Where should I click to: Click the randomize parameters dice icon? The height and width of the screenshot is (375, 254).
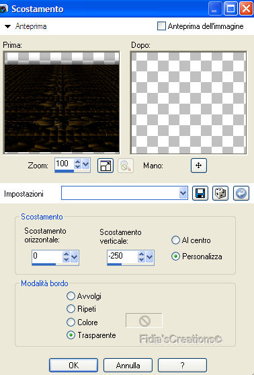tap(220, 193)
